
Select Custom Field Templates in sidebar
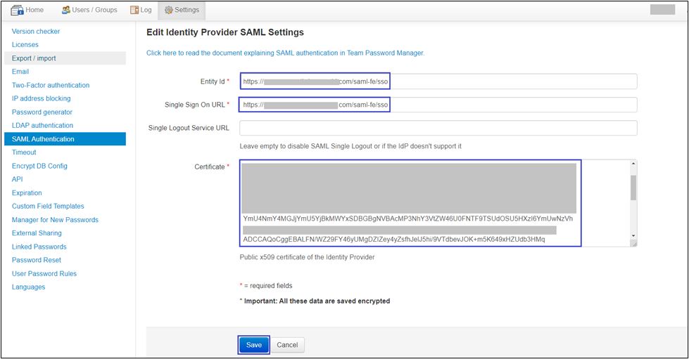coord(48,206)
